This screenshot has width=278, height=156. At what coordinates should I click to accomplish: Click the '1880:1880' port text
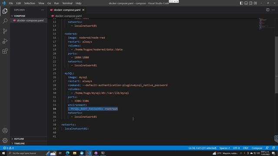(82, 58)
